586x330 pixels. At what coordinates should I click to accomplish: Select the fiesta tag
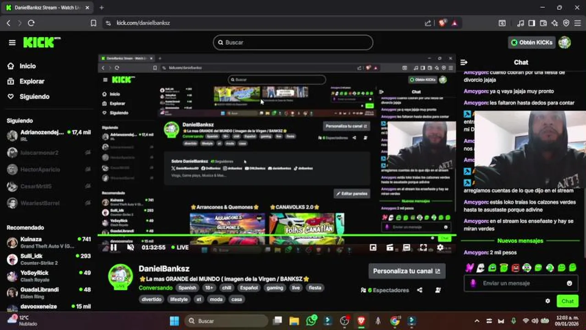(315, 288)
